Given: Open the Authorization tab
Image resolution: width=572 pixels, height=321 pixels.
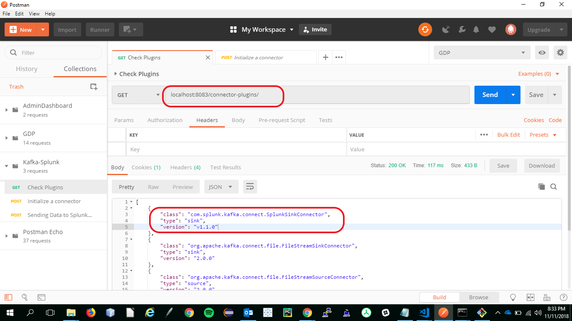Looking at the screenshot, I should pyautogui.click(x=165, y=120).
